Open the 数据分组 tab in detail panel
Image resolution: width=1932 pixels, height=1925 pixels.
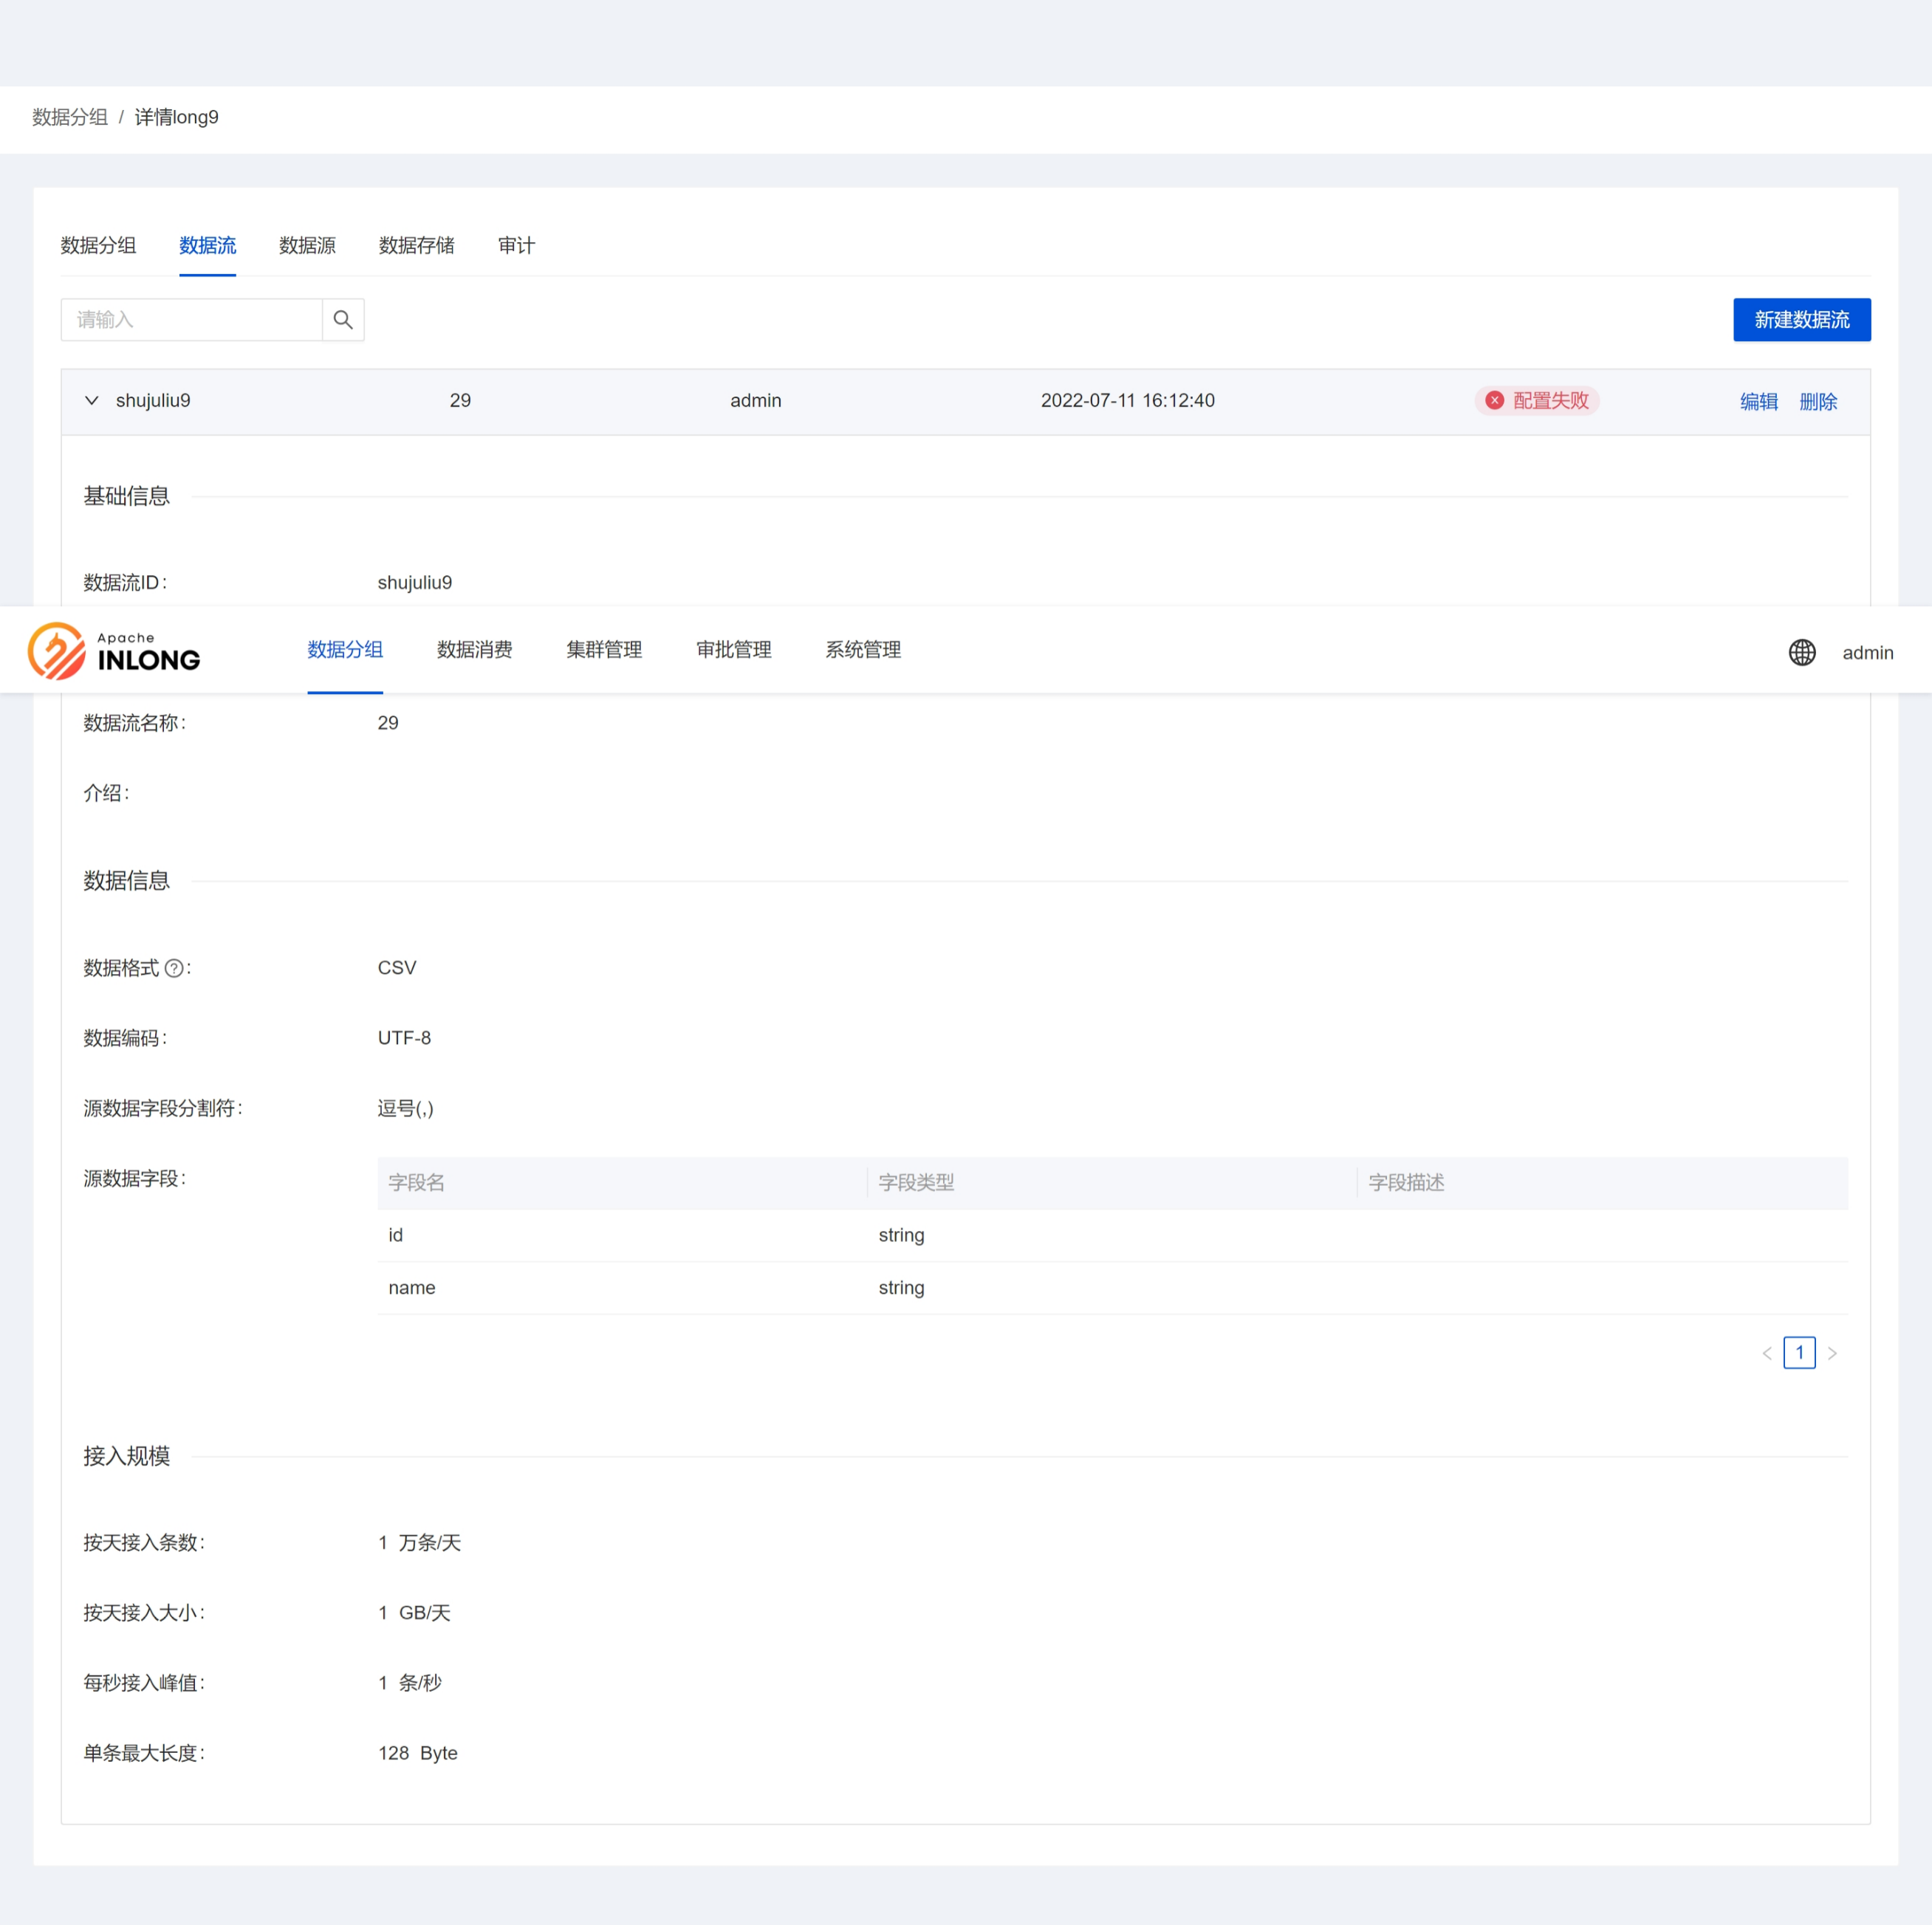coord(98,245)
